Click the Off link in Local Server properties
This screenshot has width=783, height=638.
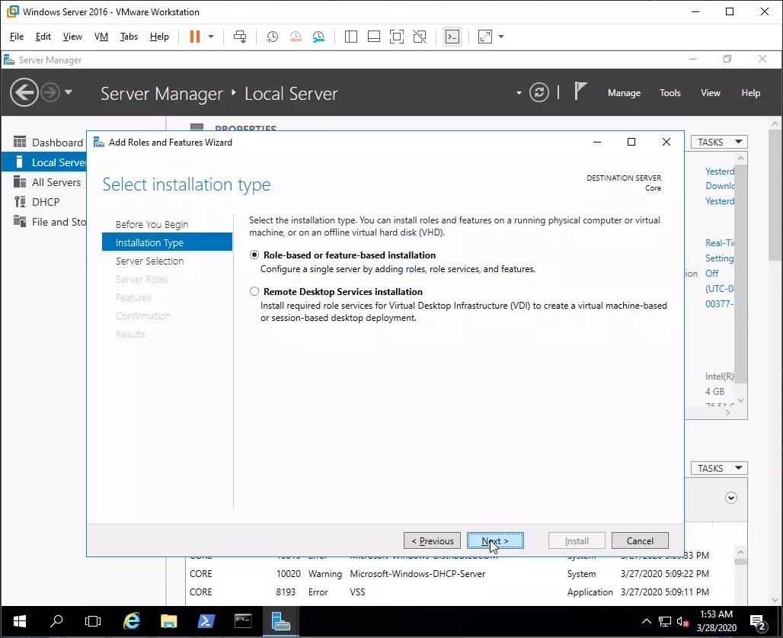pyautogui.click(x=711, y=274)
